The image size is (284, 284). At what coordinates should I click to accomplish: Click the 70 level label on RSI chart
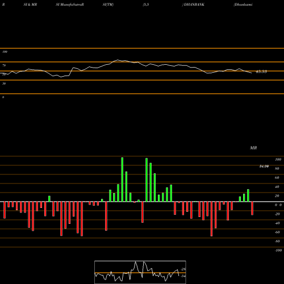[x=4, y=65]
